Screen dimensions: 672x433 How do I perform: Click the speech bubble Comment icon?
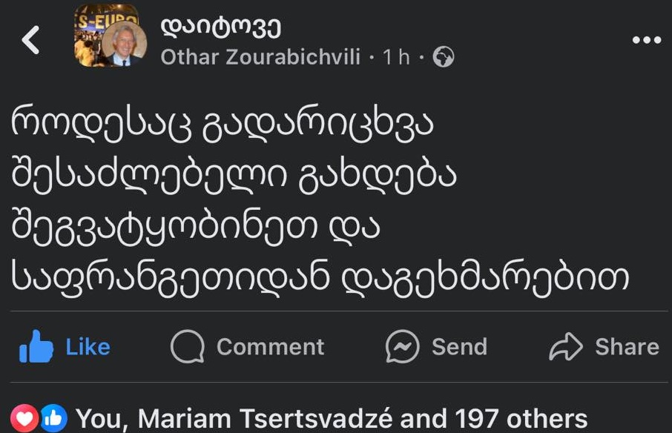coord(186,347)
